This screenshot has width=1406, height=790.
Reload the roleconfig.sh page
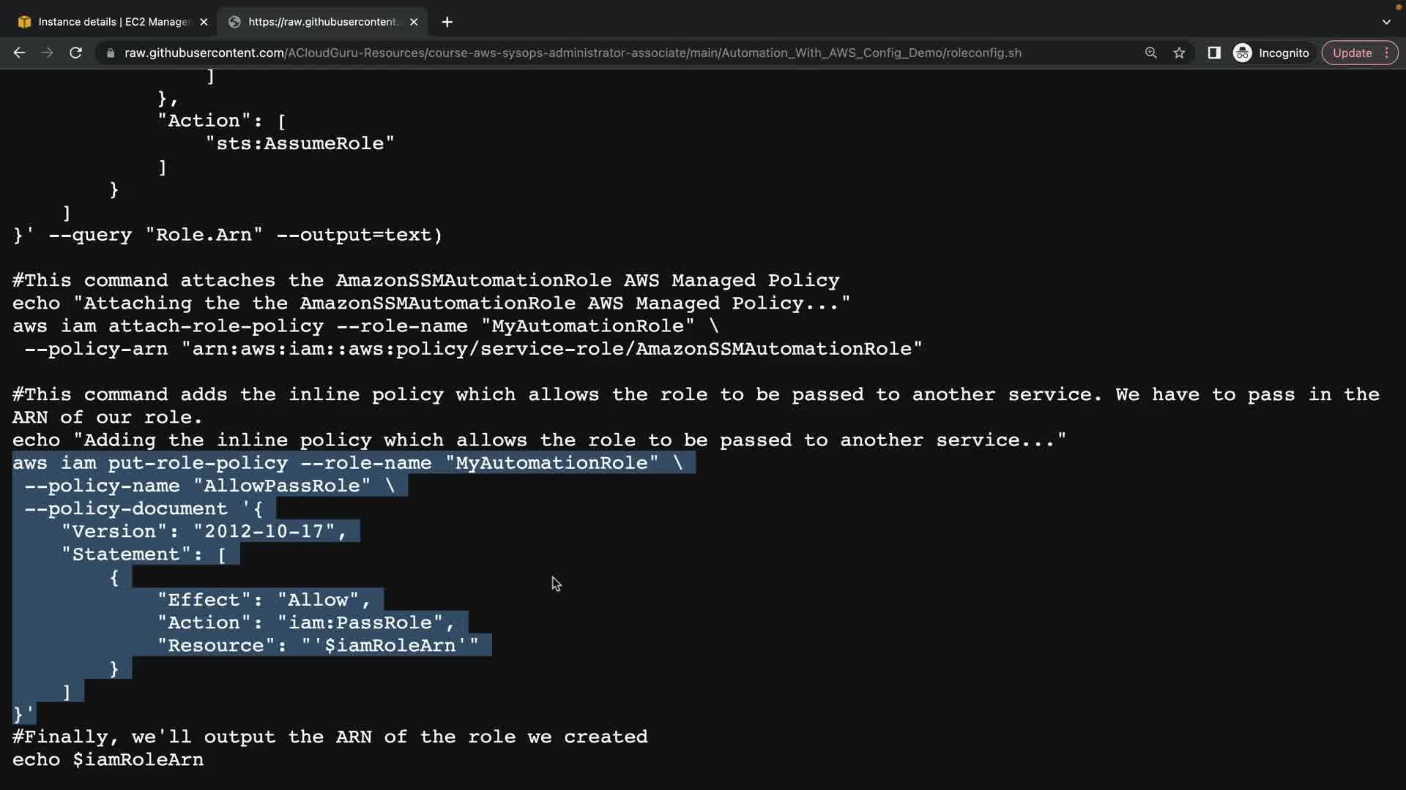tap(75, 53)
